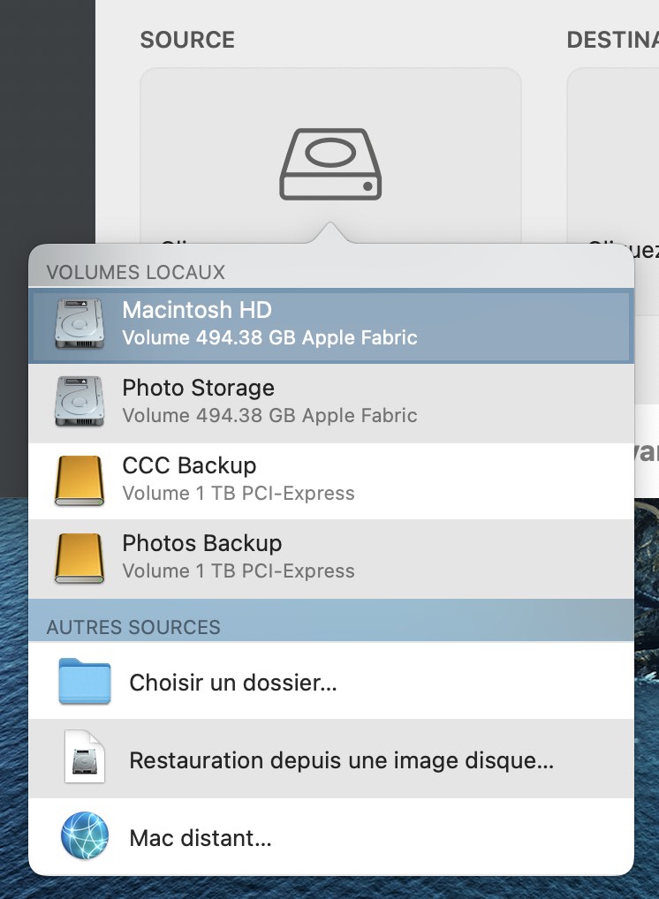The height and width of the screenshot is (899, 659).
Task: Click the Photo Storage drive icon
Action: [x=80, y=401]
